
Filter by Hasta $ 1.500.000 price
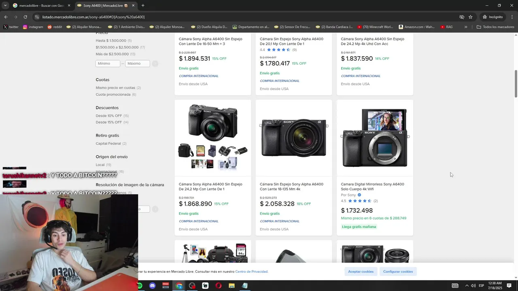pos(111,40)
